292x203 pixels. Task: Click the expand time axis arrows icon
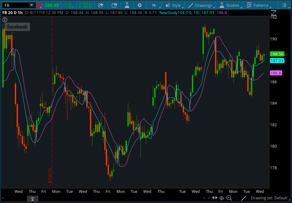[215, 198]
